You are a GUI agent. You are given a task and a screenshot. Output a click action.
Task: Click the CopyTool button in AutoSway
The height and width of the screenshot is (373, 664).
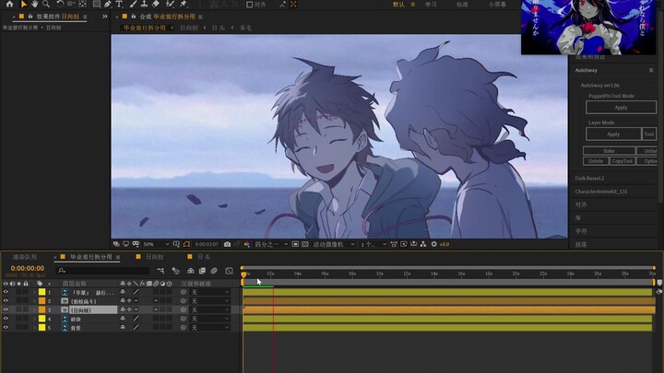(x=622, y=161)
